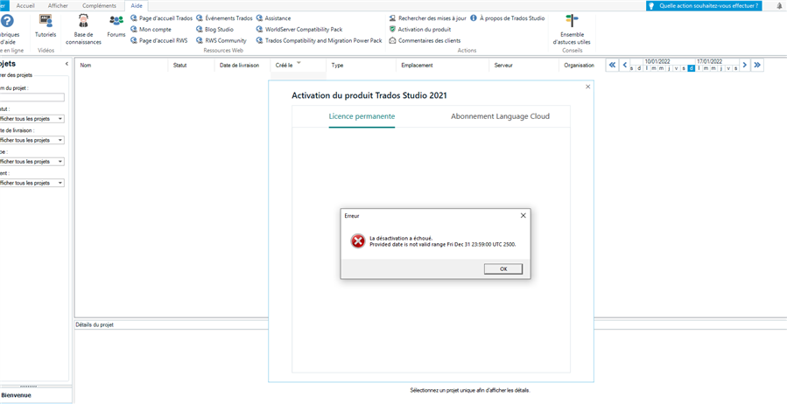Switch to Abonnement Language Cloud tab
787x404 pixels.
point(500,116)
